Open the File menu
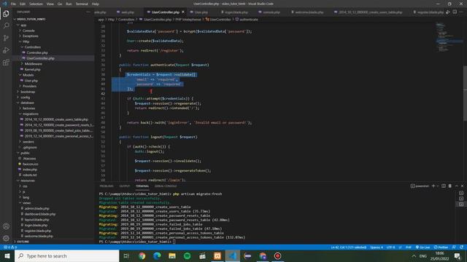The height and width of the screenshot is (262, 467). pyautogui.click(x=13, y=4)
